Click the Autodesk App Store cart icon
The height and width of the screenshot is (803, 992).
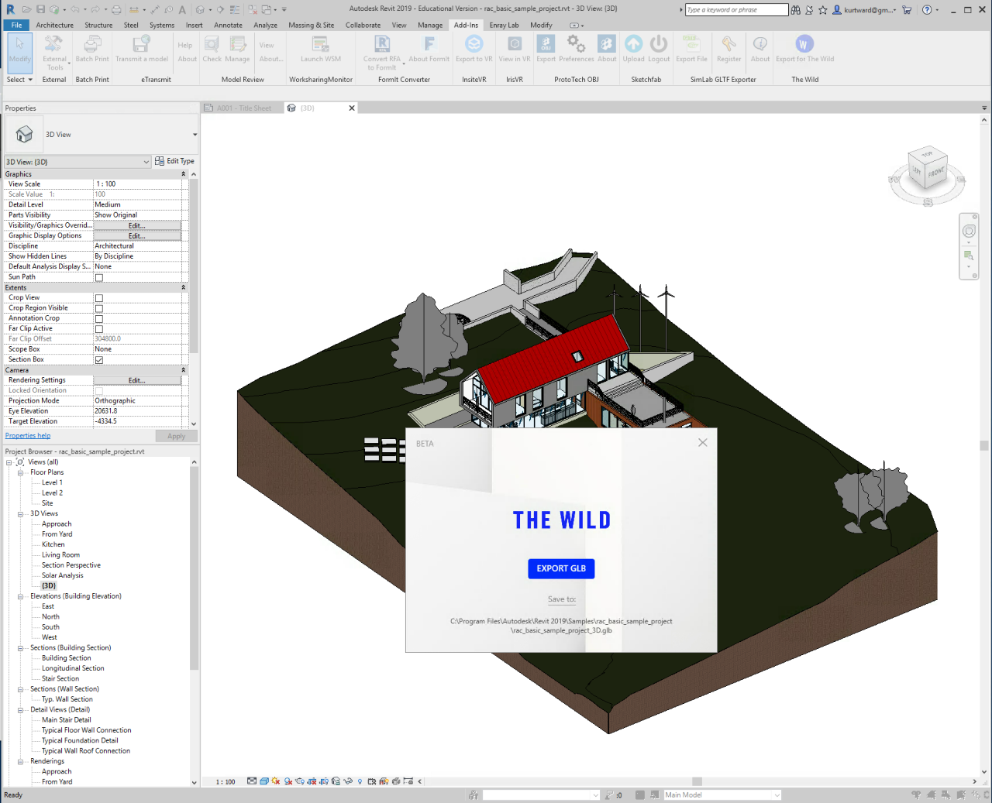coord(907,9)
